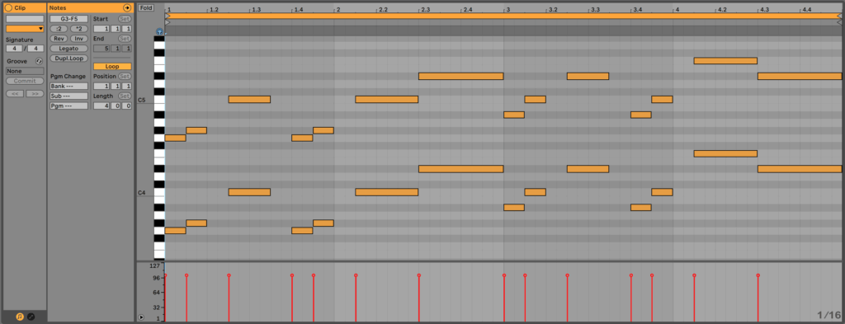845x324 pixels.
Task: Nudge clip forward with >> button
Action: pyautogui.click(x=35, y=94)
